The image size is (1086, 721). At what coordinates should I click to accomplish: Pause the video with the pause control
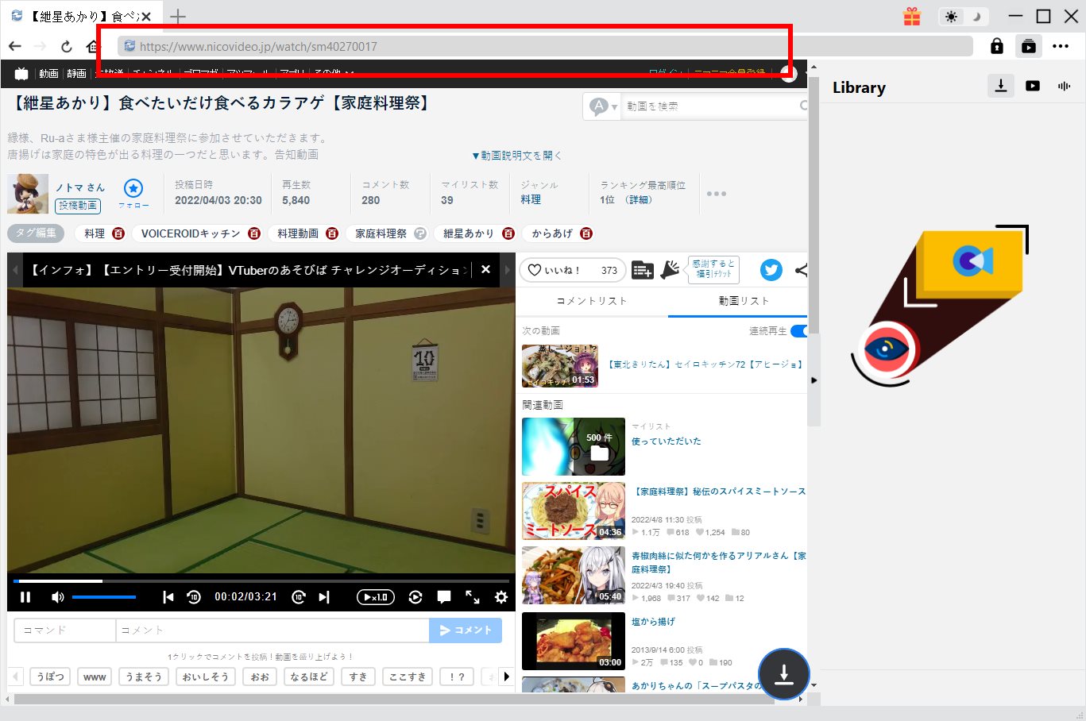(x=25, y=596)
